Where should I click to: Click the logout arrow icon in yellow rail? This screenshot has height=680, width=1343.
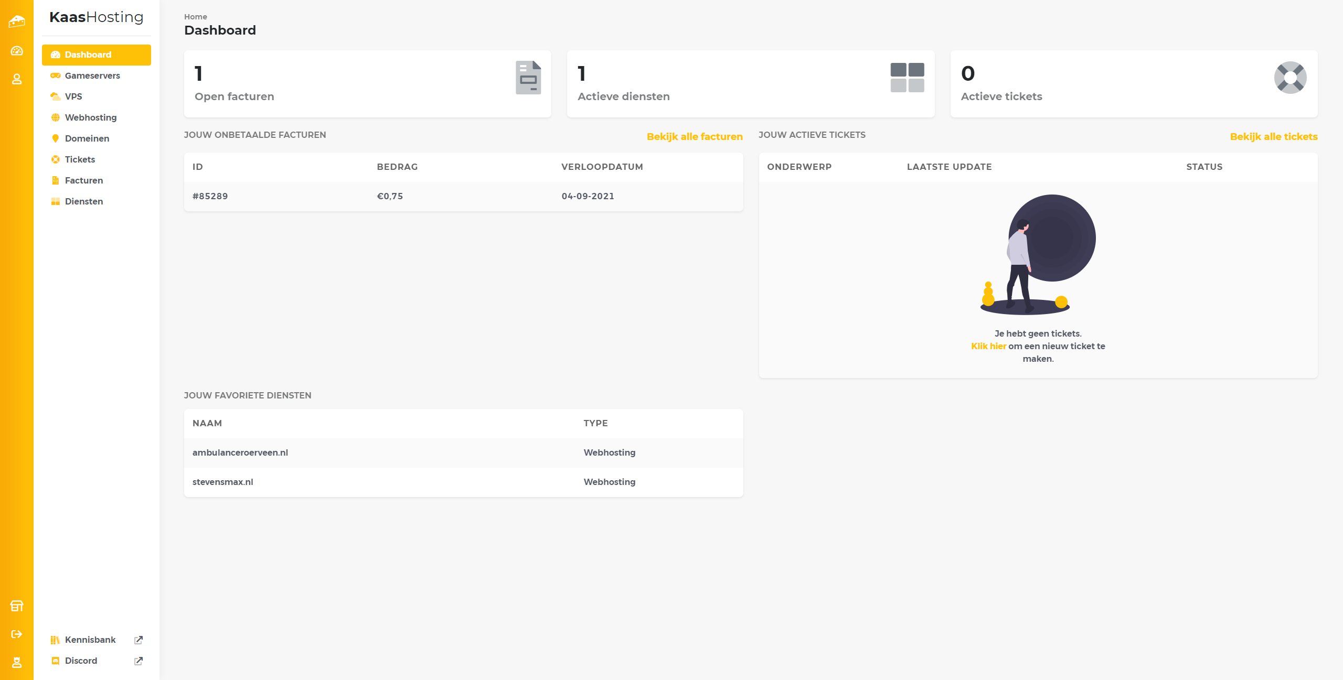[x=17, y=634]
